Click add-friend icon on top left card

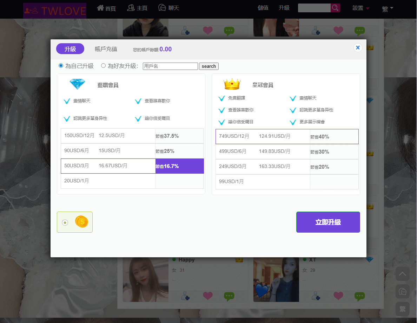pos(185,31)
